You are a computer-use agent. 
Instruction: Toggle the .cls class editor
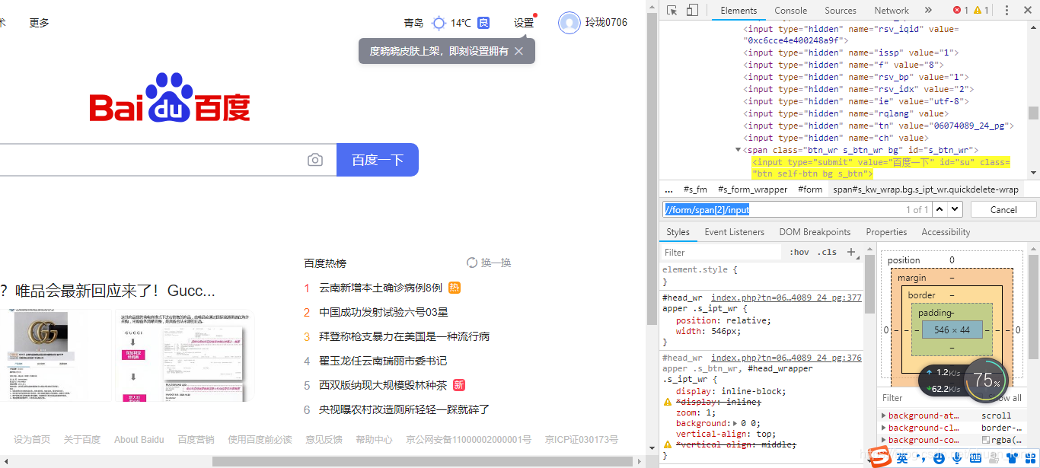(x=827, y=252)
